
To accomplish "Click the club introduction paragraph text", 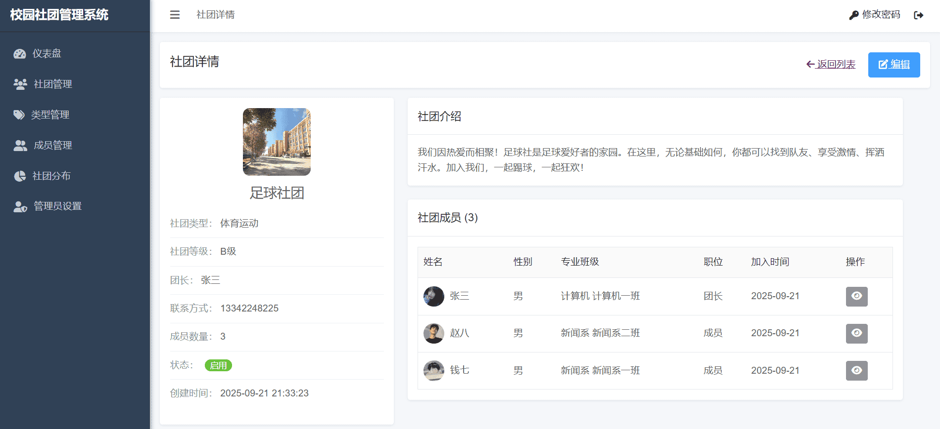I will click(651, 160).
